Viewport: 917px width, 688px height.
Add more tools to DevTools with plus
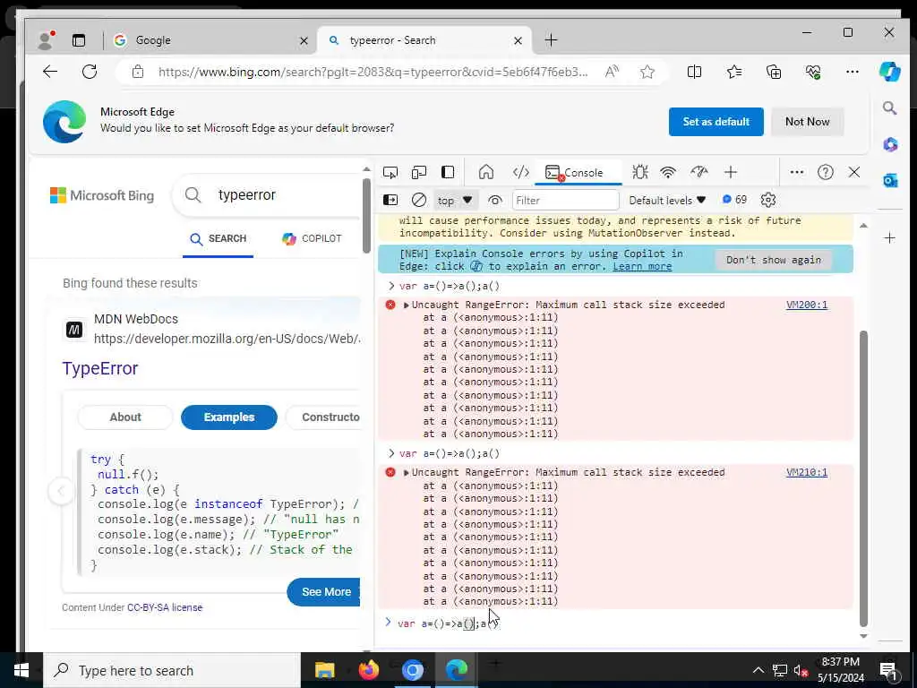[731, 172]
